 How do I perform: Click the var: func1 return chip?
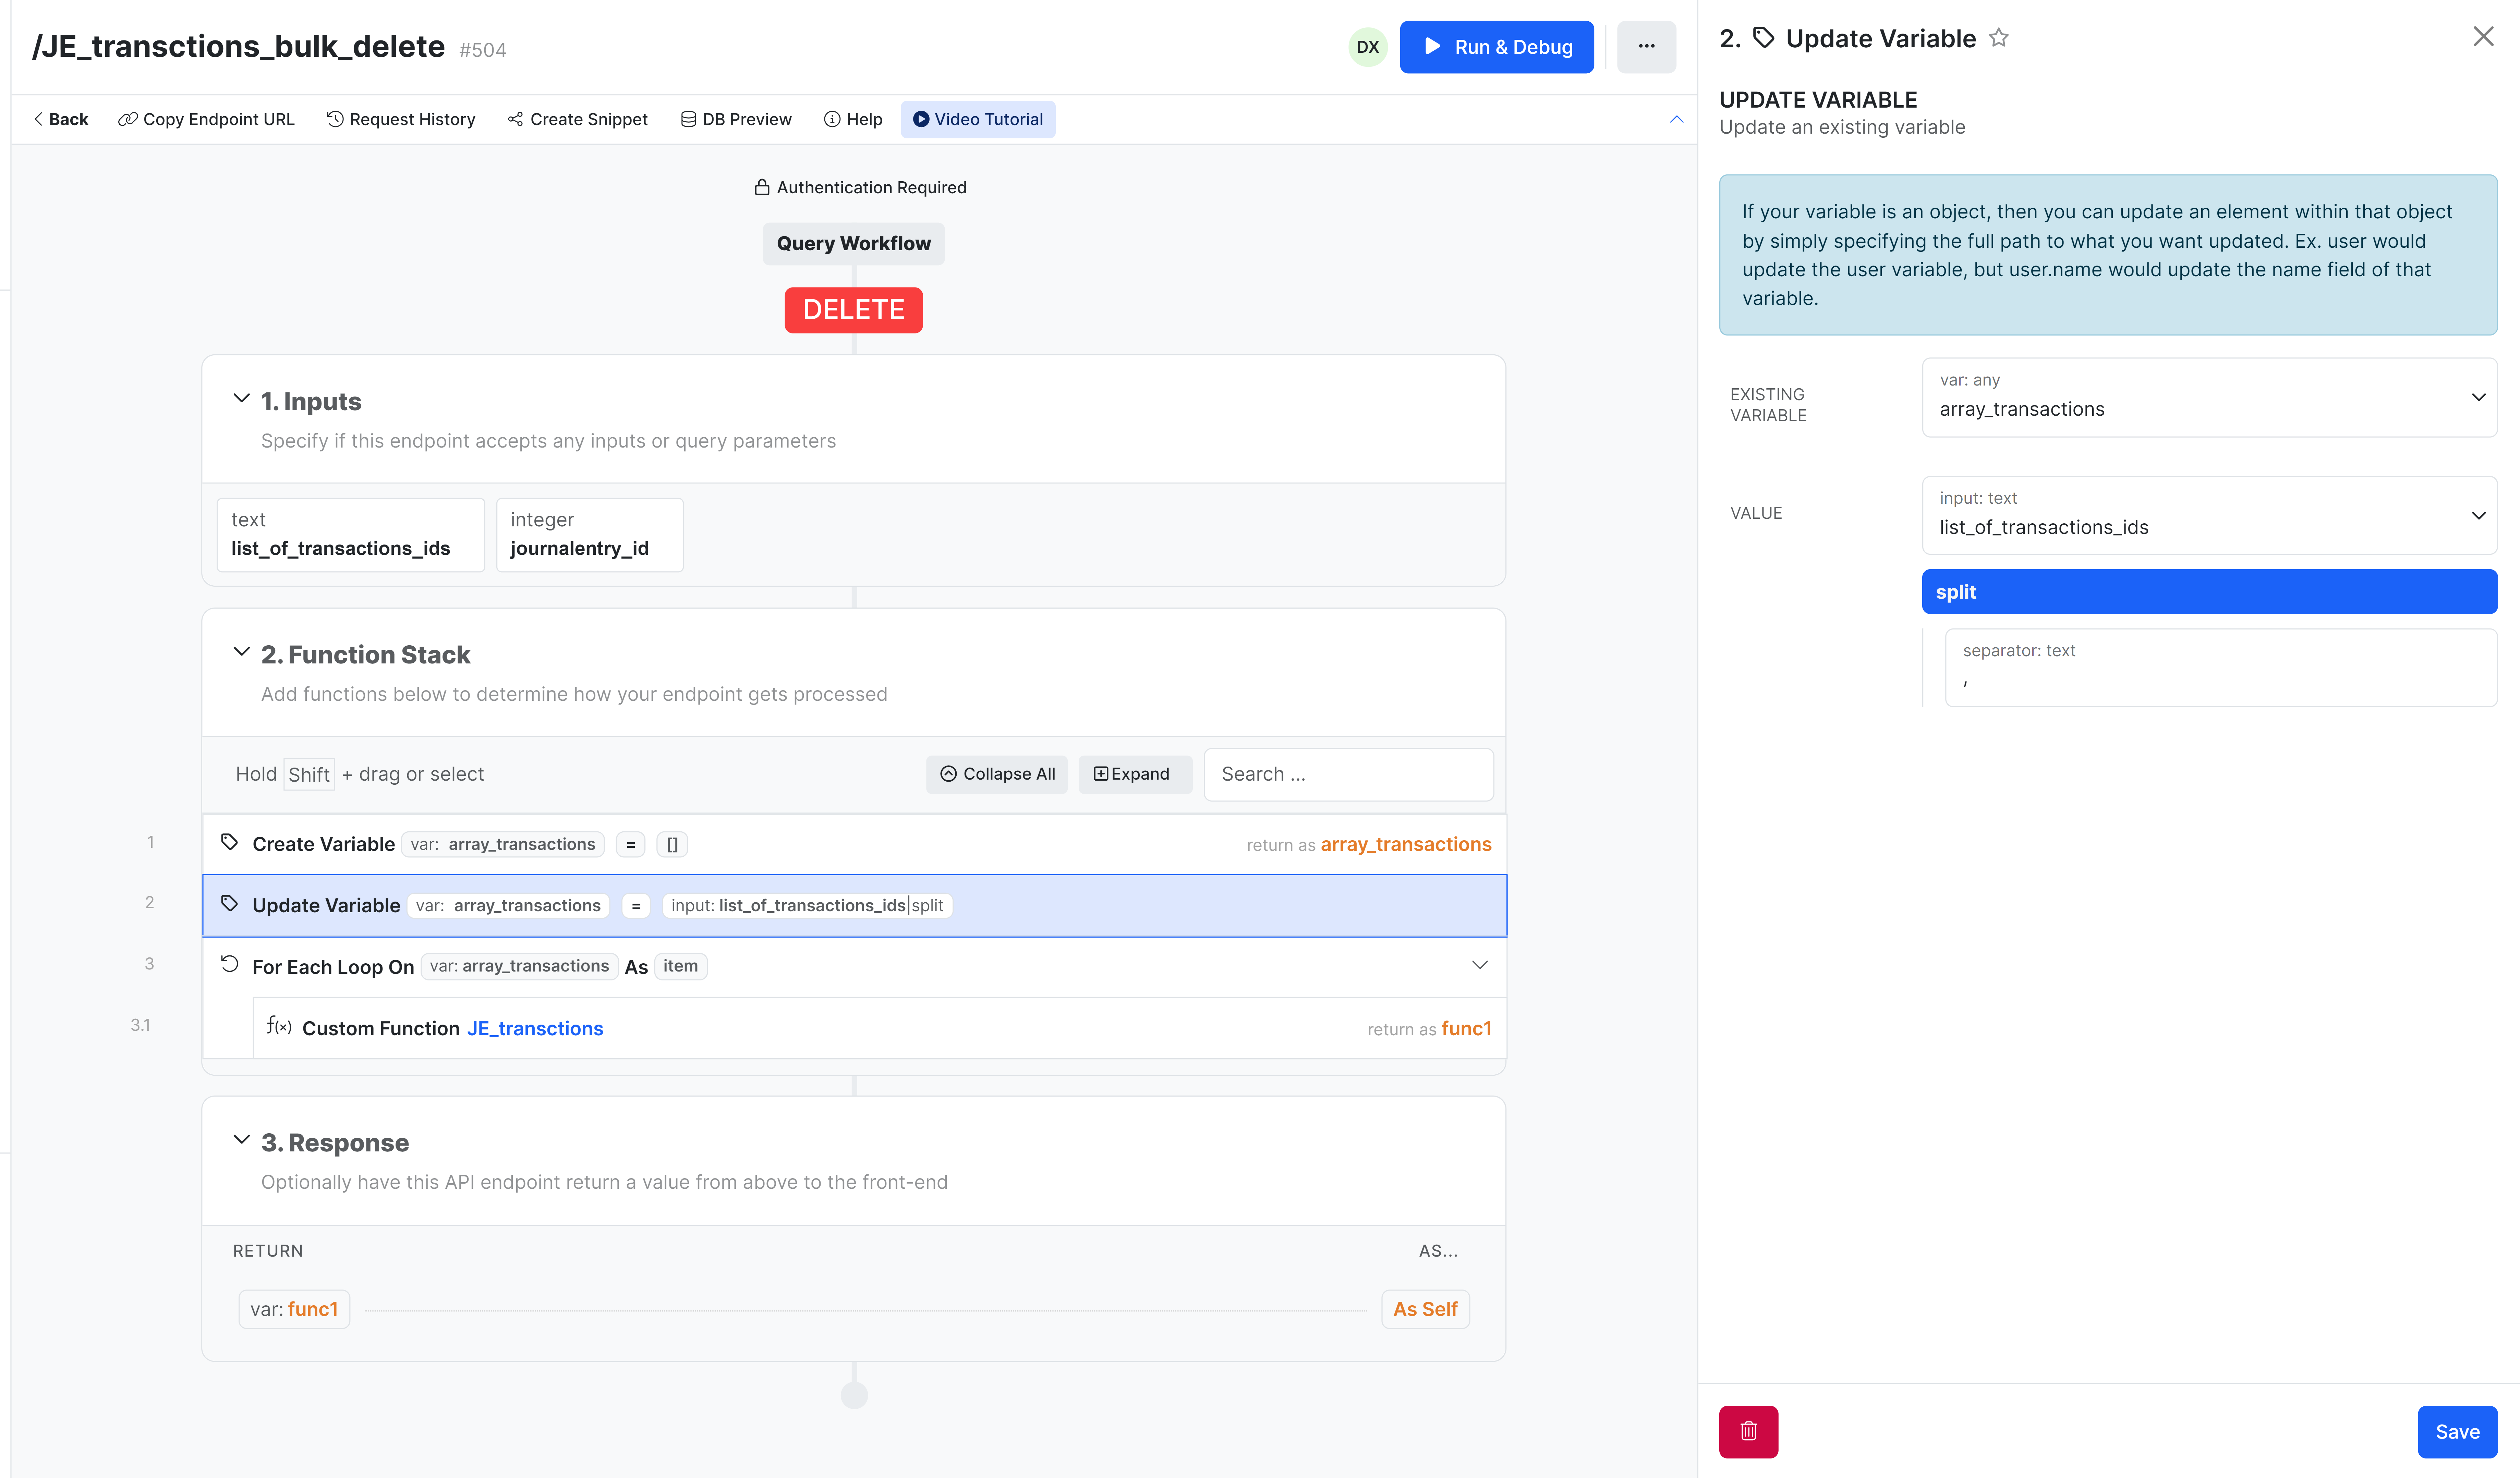click(294, 1309)
